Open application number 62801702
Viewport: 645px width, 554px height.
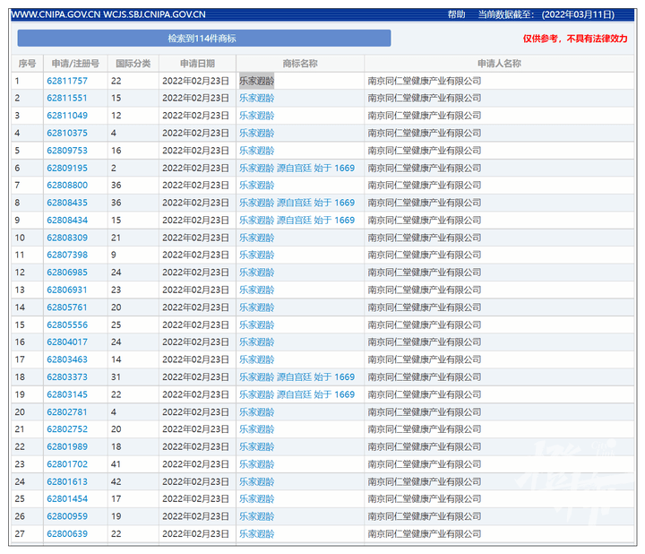point(67,464)
